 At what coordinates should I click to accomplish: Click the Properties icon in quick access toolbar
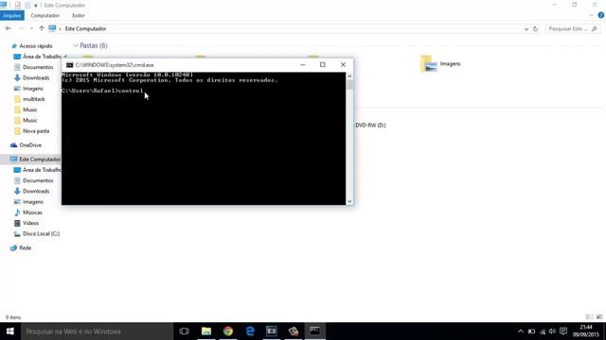pyautogui.click(x=17, y=5)
